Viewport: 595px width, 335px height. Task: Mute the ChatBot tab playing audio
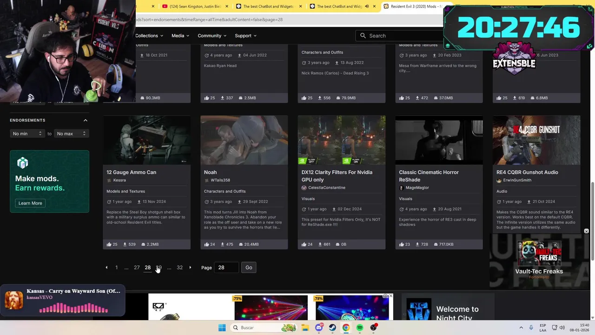tap(367, 7)
